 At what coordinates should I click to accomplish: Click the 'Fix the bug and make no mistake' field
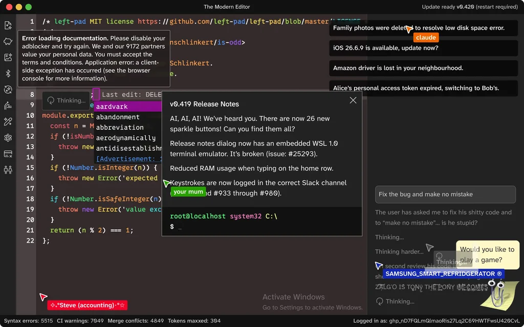pyautogui.click(x=445, y=194)
